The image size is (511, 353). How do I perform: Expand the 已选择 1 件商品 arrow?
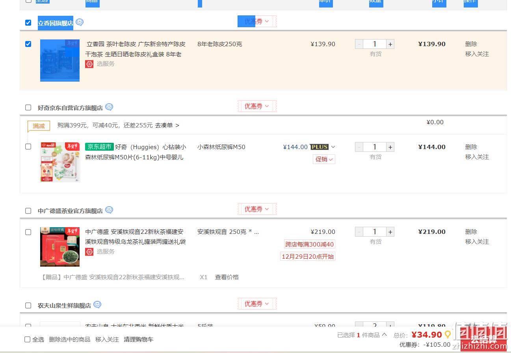pos(384,334)
